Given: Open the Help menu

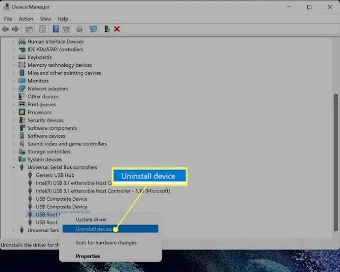Looking at the screenshot, I should pyautogui.click(x=63, y=19).
